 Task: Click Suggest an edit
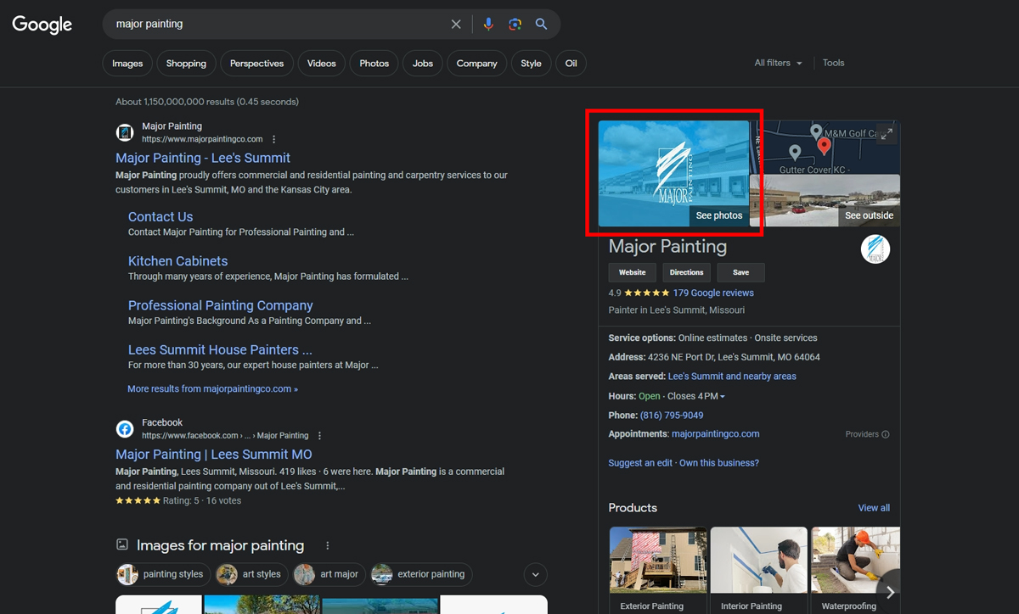click(640, 463)
